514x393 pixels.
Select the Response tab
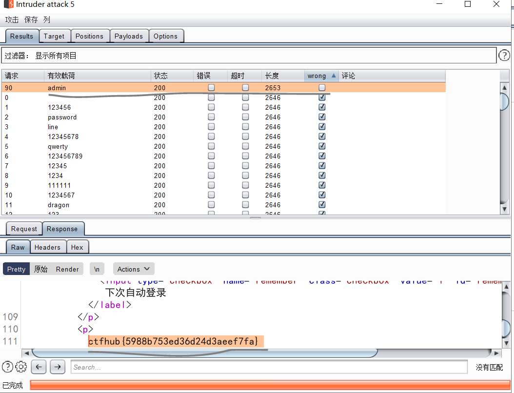(x=62, y=229)
